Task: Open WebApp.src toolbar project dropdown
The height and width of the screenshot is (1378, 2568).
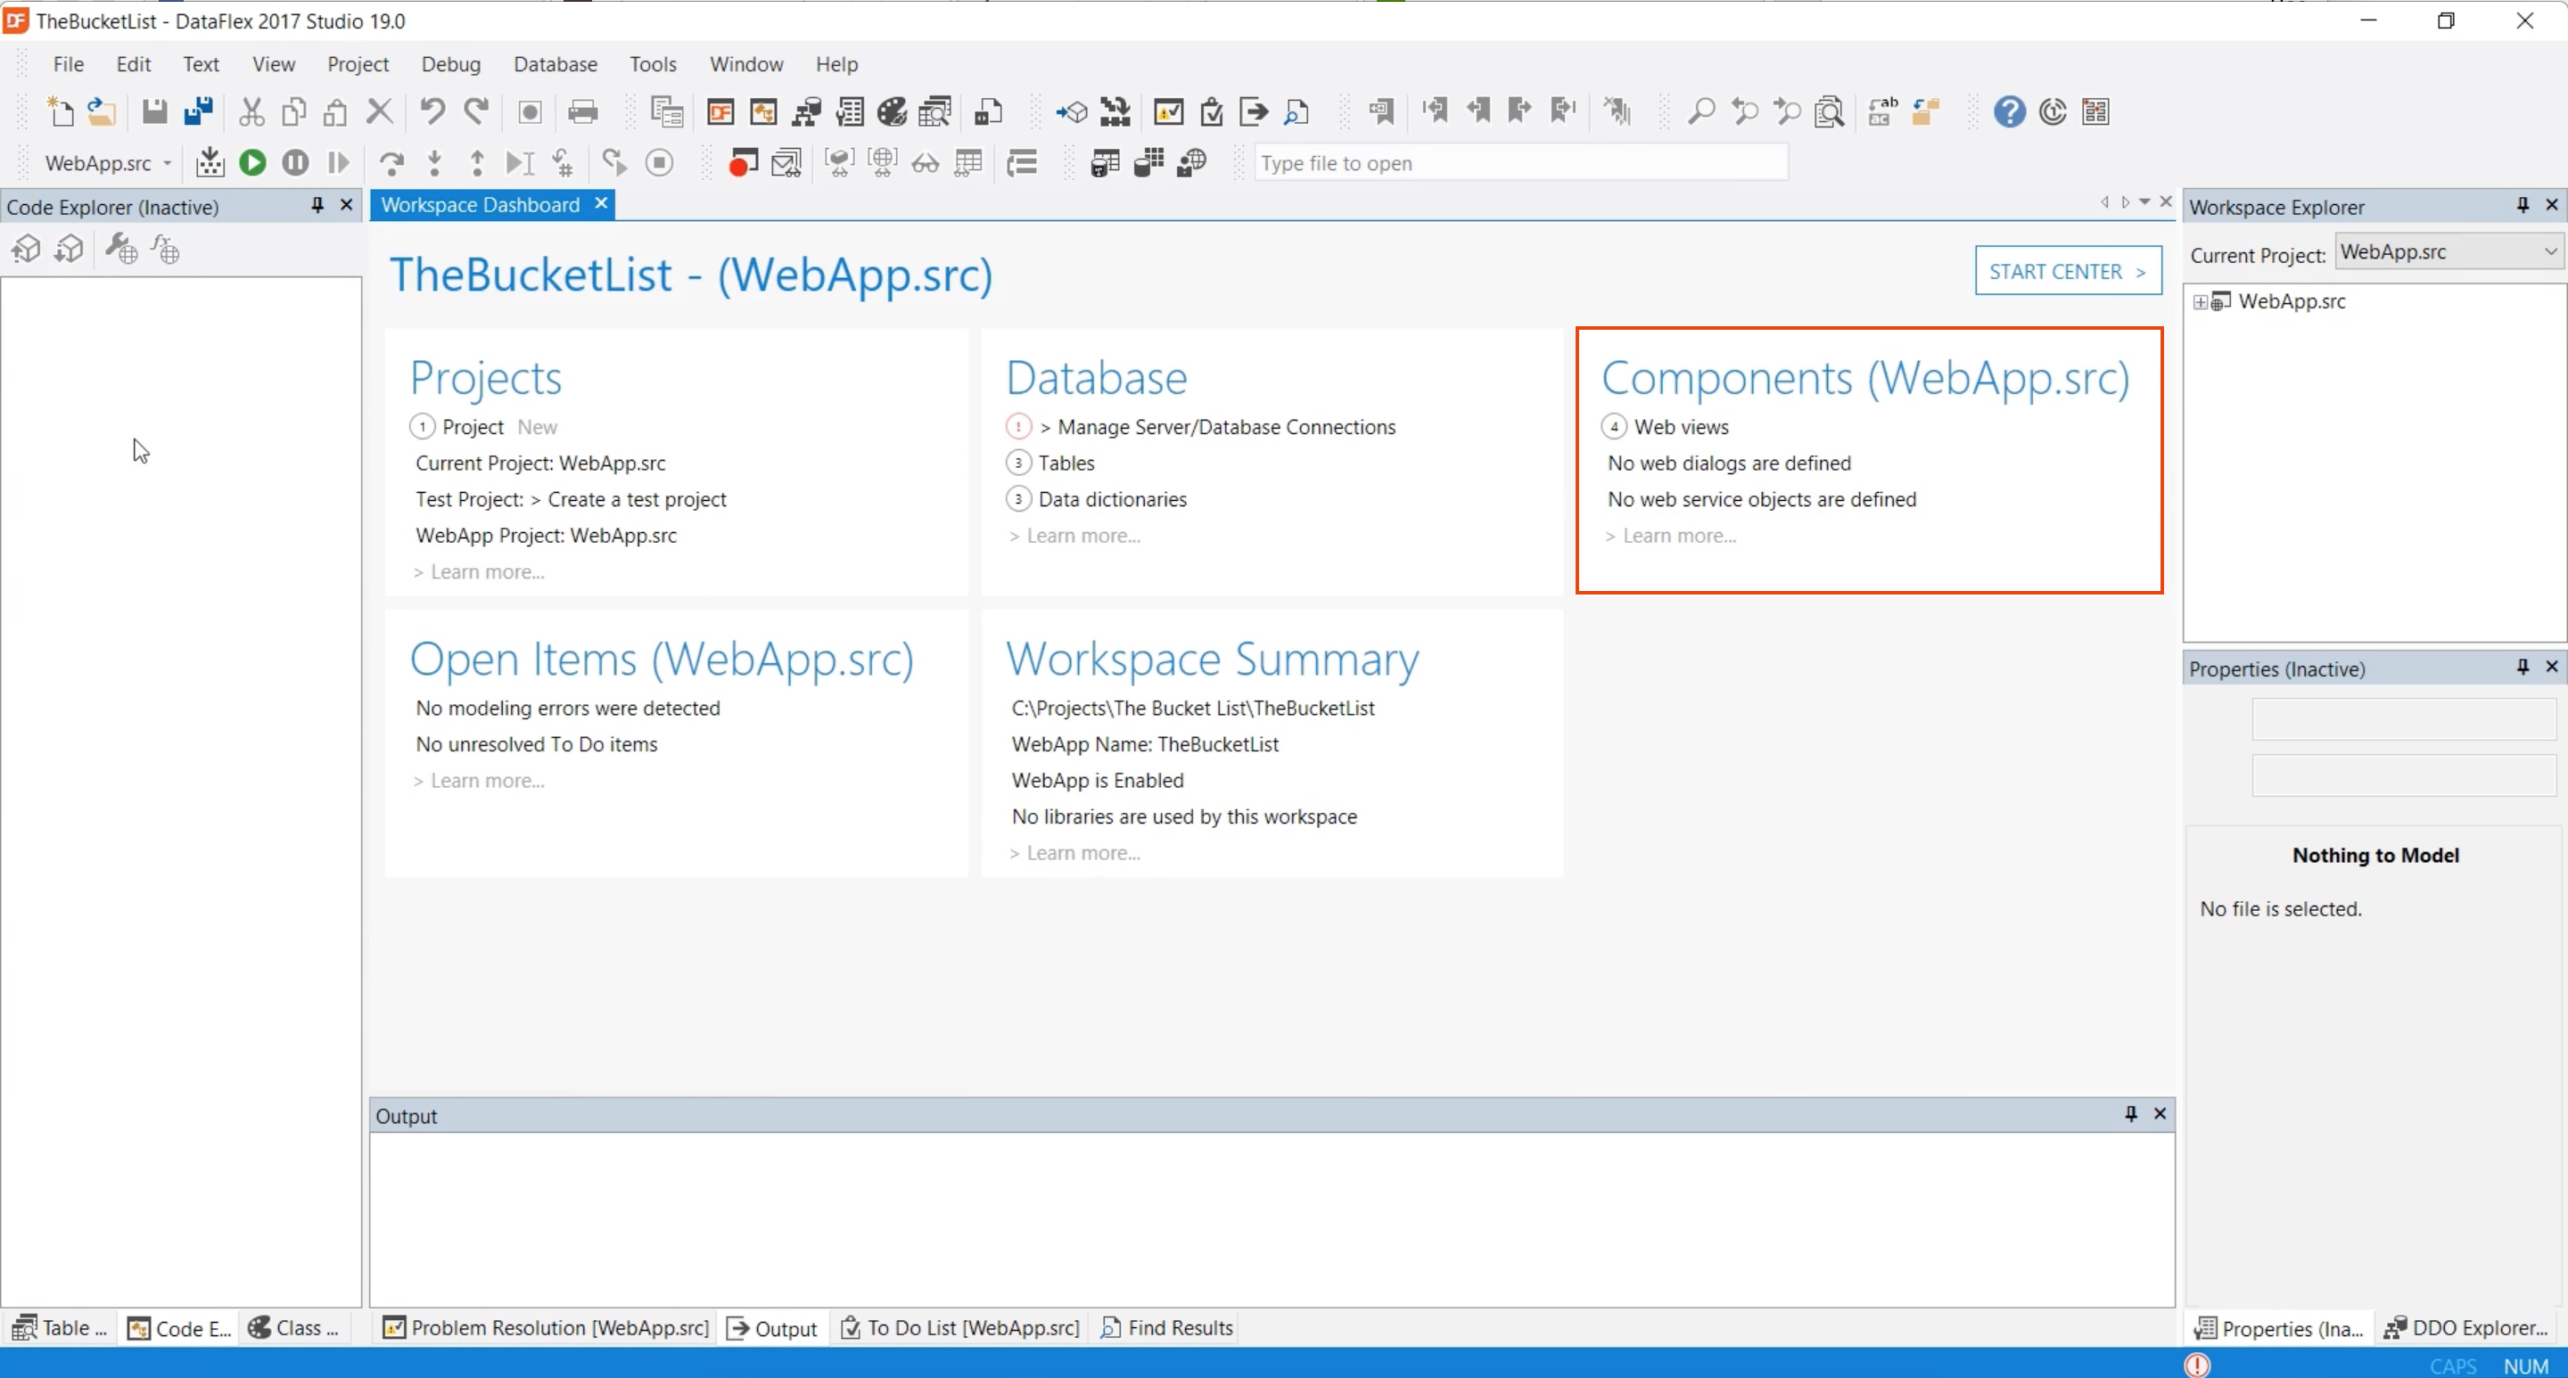Action: tap(168, 162)
